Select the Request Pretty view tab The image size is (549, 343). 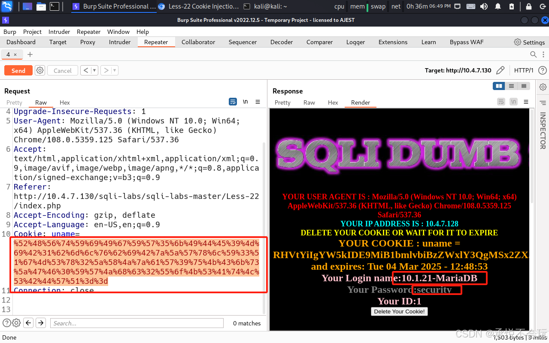point(14,102)
